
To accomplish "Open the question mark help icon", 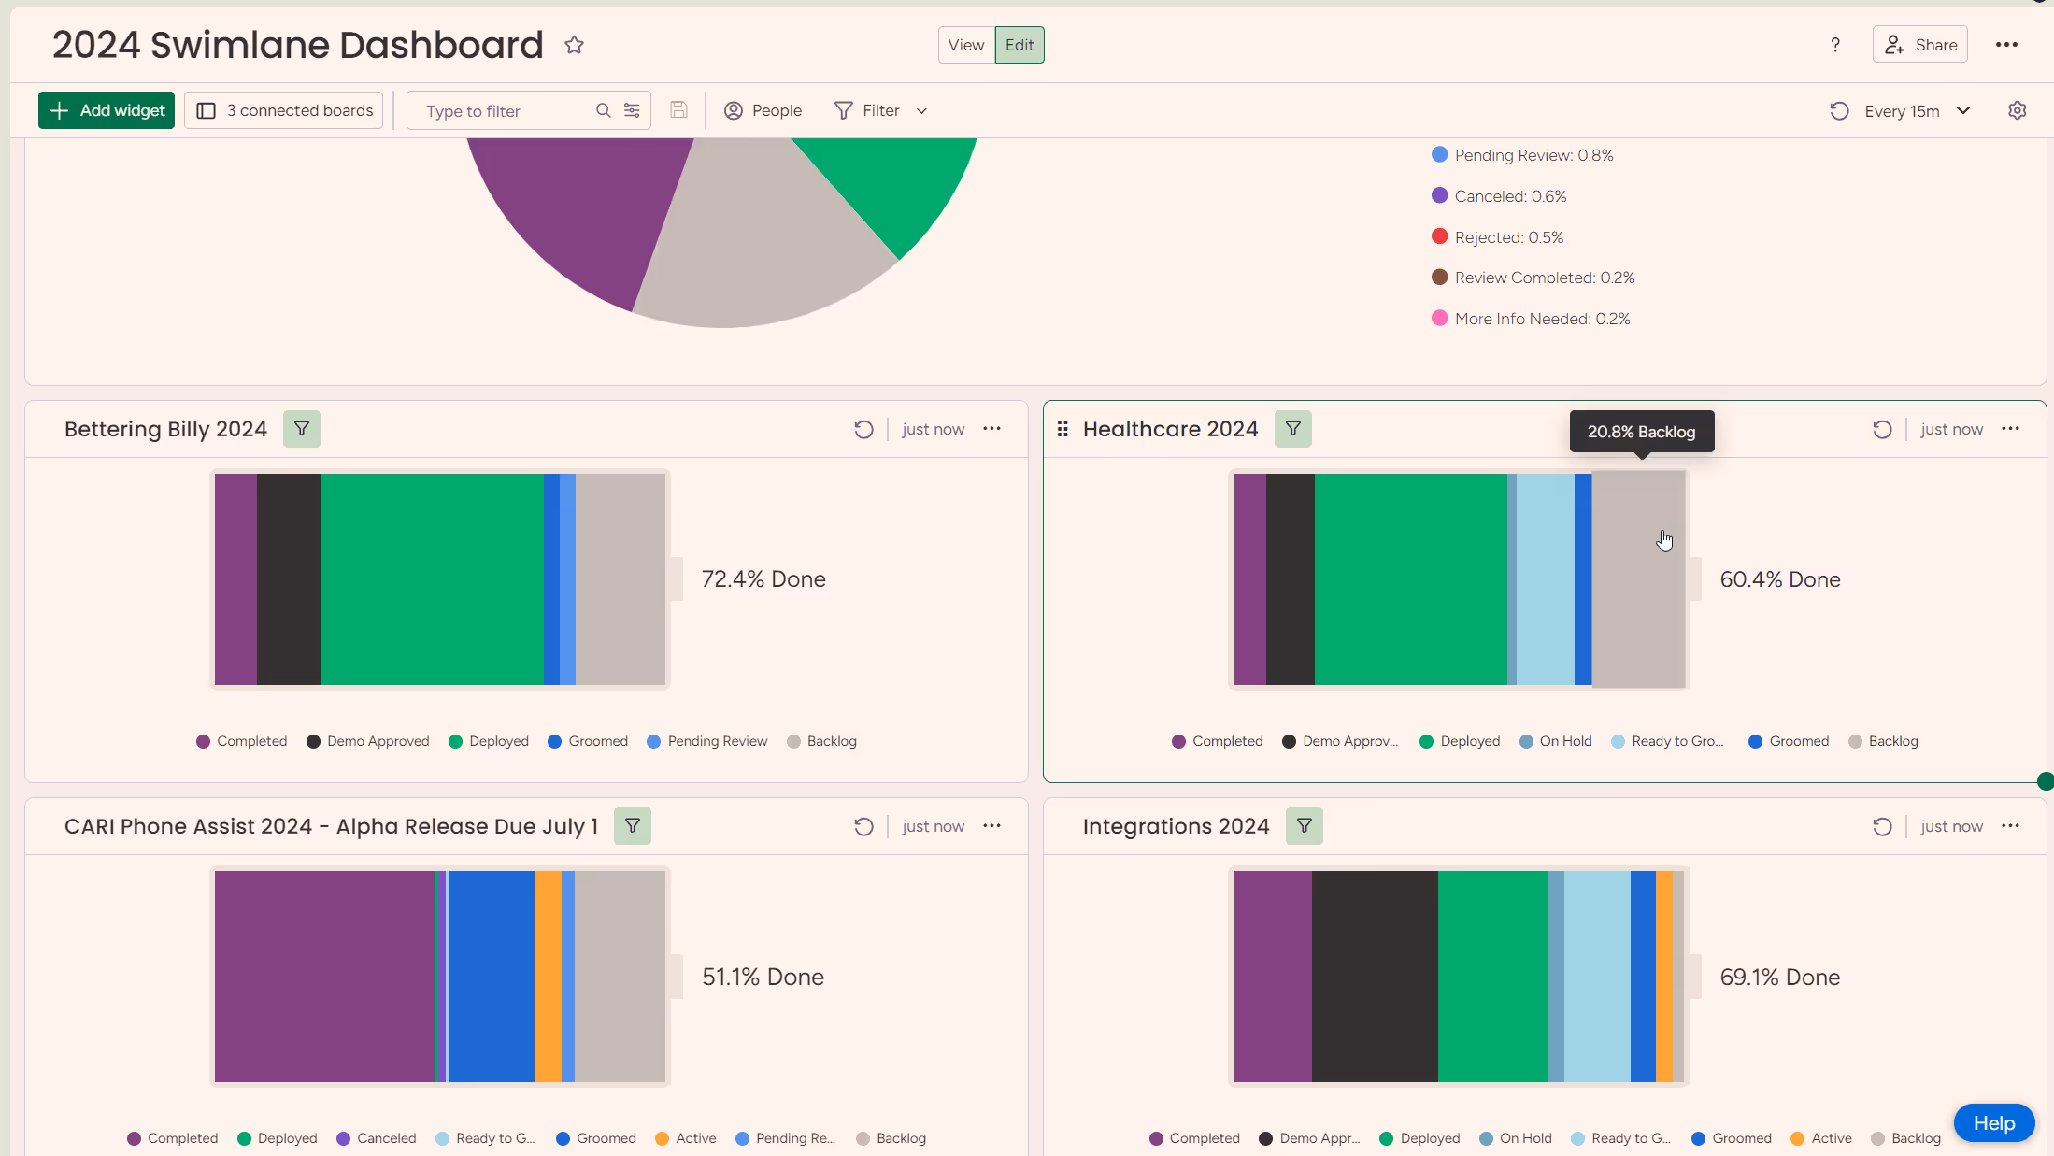I will (1835, 45).
